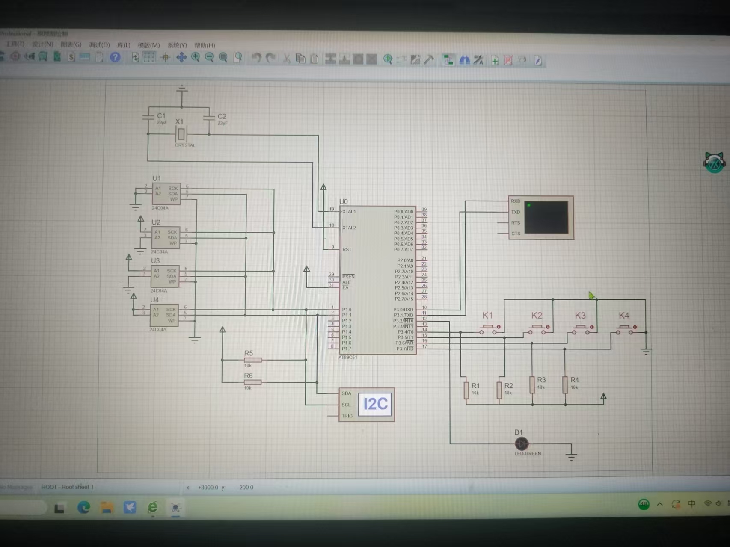Open the 帮助(H) help menu

pyautogui.click(x=205, y=45)
